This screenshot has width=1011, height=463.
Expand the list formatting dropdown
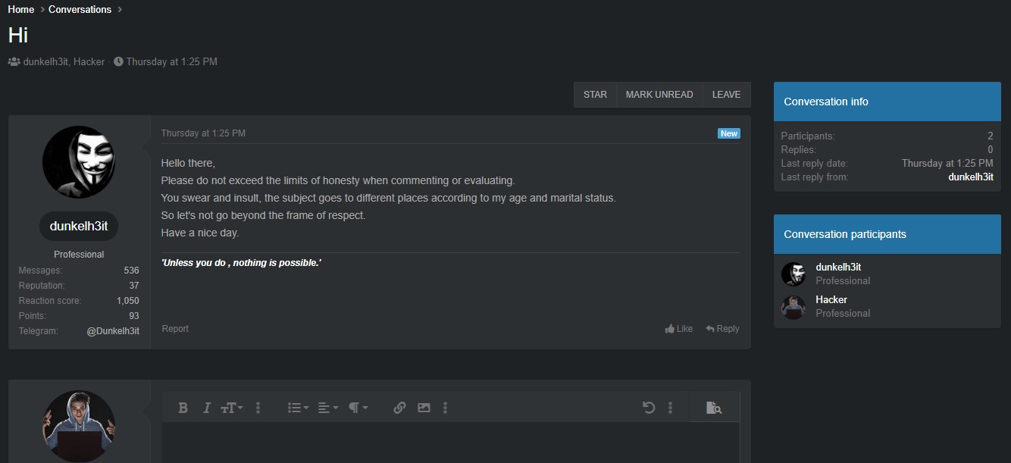tap(298, 408)
